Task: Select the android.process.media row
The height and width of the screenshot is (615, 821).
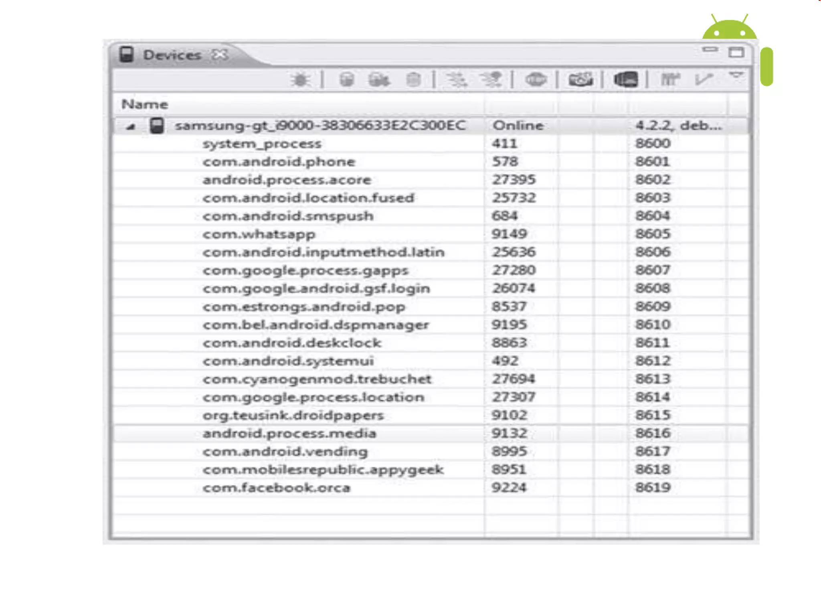Action: coord(289,434)
